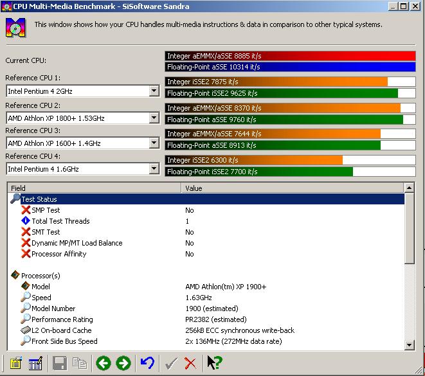The width and height of the screenshot is (425, 376).
Task: Click the grayed floppy disk save icon
Action: click(60, 364)
